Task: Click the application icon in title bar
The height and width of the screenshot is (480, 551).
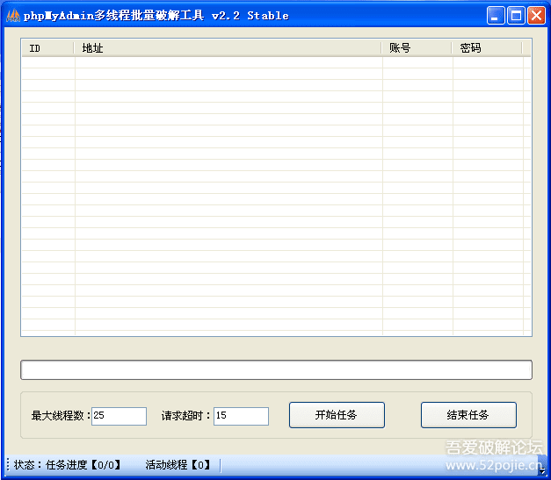Action: coord(13,16)
